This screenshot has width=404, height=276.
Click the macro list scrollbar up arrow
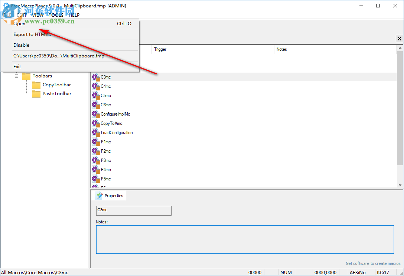[x=400, y=48]
